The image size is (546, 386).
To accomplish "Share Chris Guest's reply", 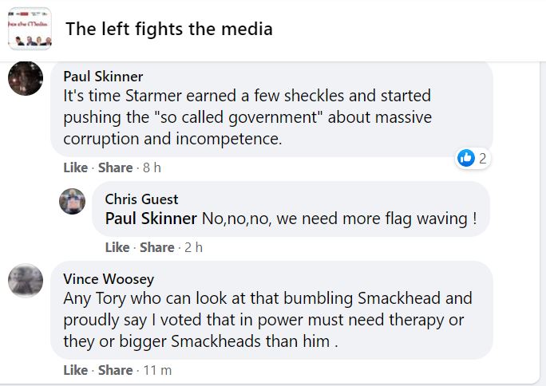I will [x=156, y=247].
